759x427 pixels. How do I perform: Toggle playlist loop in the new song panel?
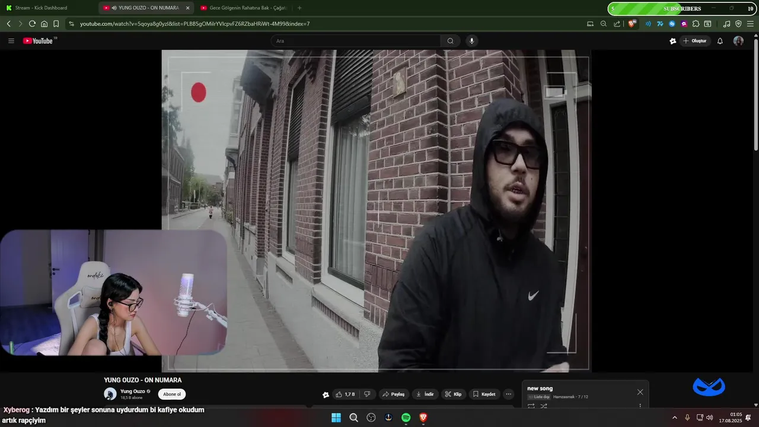pyautogui.click(x=531, y=406)
